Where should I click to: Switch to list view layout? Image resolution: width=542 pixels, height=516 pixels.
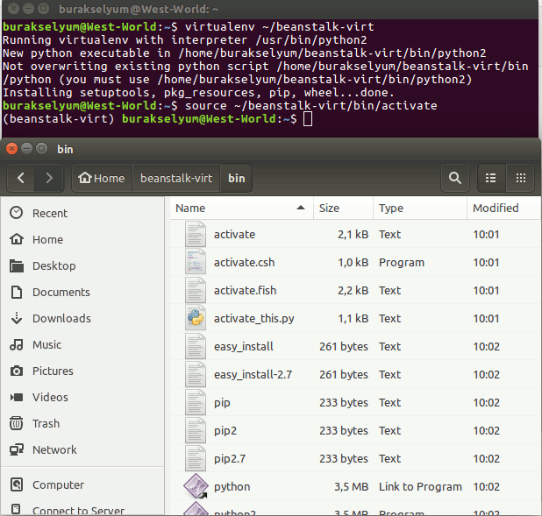tap(491, 178)
